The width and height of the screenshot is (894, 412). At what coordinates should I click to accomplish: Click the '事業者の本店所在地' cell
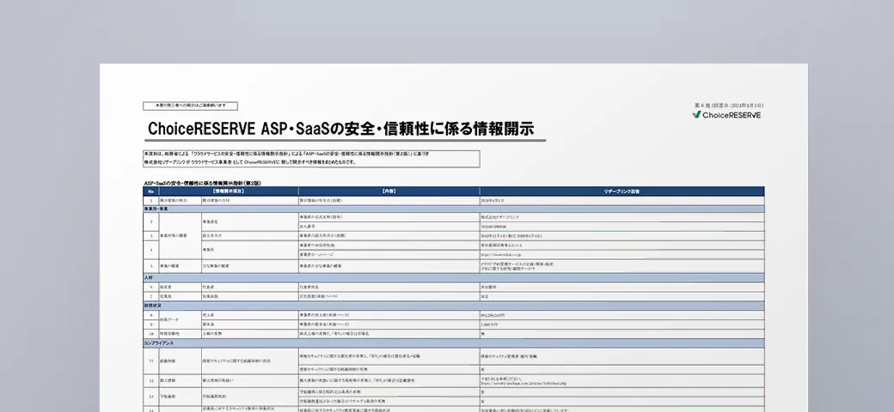[389, 245]
